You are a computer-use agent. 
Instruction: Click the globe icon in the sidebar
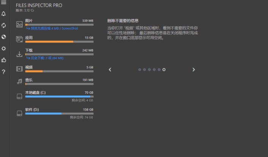click(4, 37)
